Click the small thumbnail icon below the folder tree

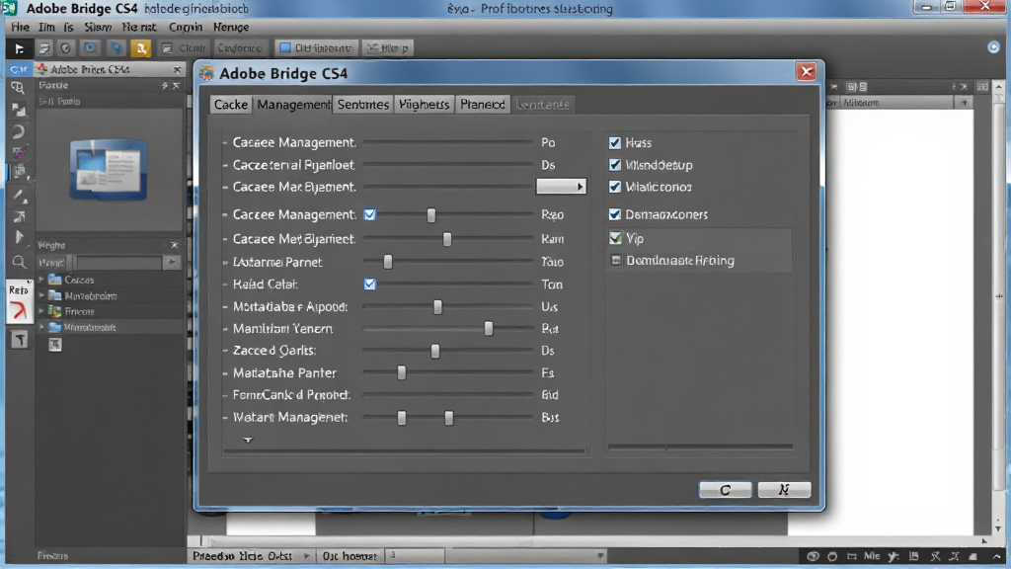55,345
